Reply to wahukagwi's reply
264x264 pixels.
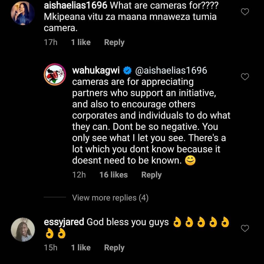(151, 175)
